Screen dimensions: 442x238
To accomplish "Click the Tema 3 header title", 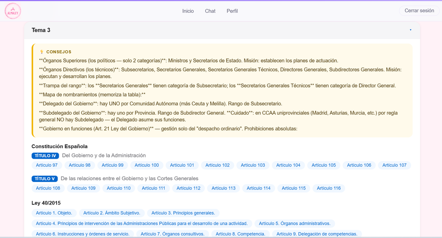I will point(41,30).
